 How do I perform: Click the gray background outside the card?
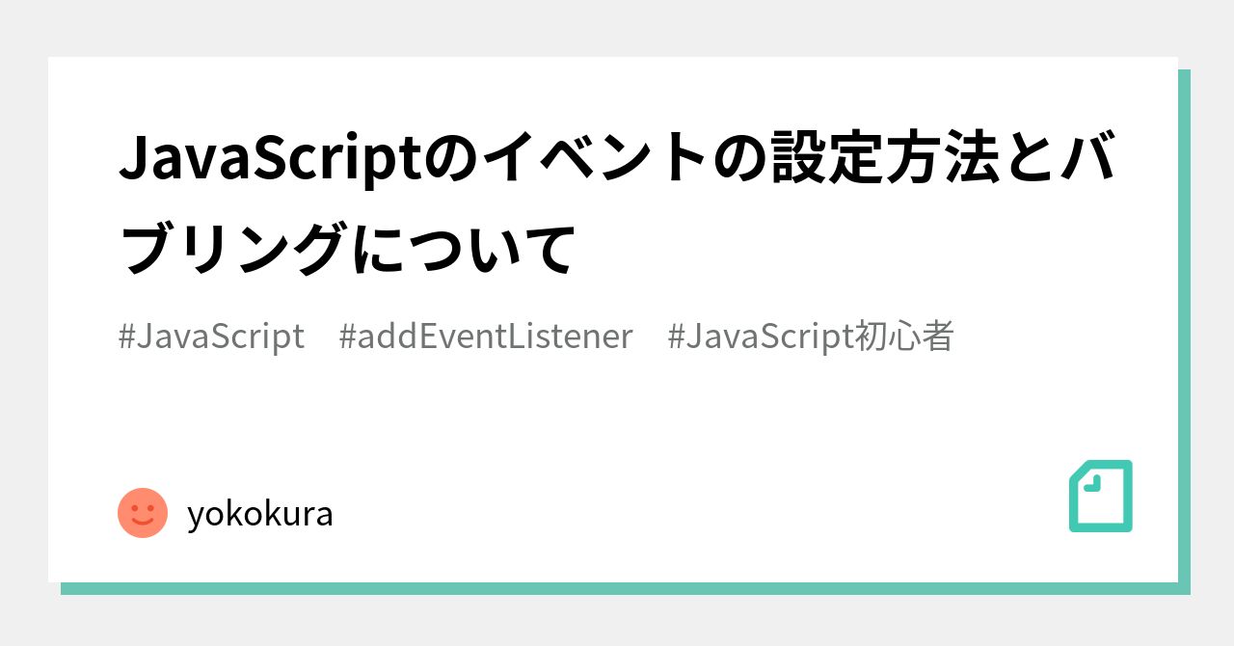[617, 27]
